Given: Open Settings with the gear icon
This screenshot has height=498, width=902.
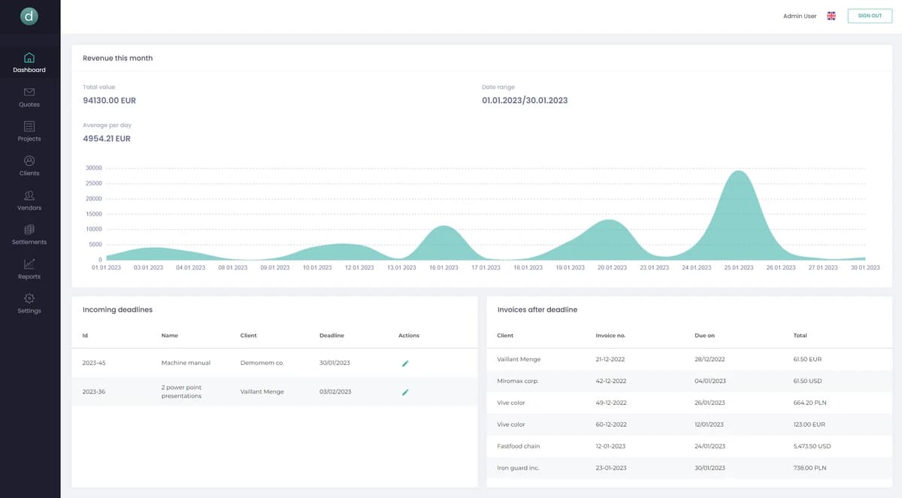Looking at the screenshot, I should [29, 299].
